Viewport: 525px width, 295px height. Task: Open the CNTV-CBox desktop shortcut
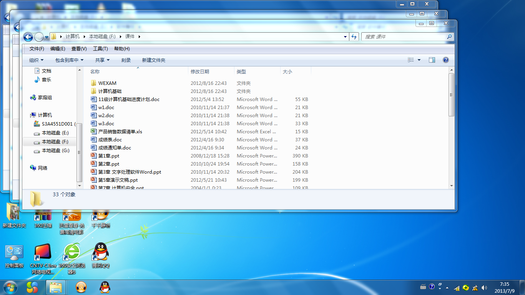(x=43, y=259)
